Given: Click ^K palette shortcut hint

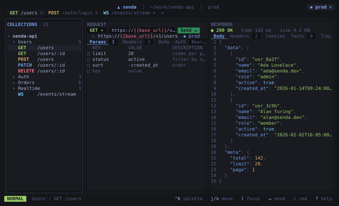Looking at the screenshot, I should [x=188, y=199].
